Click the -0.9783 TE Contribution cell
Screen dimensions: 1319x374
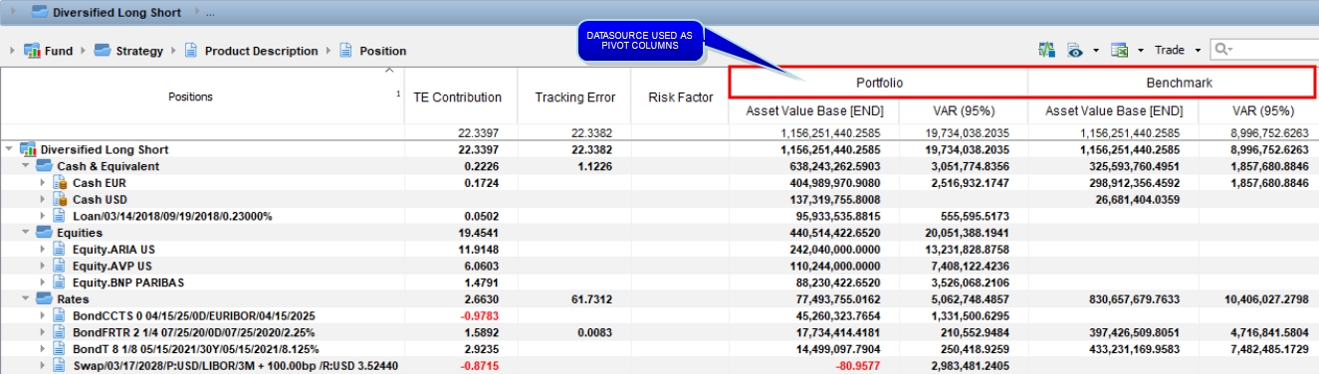(479, 315)
